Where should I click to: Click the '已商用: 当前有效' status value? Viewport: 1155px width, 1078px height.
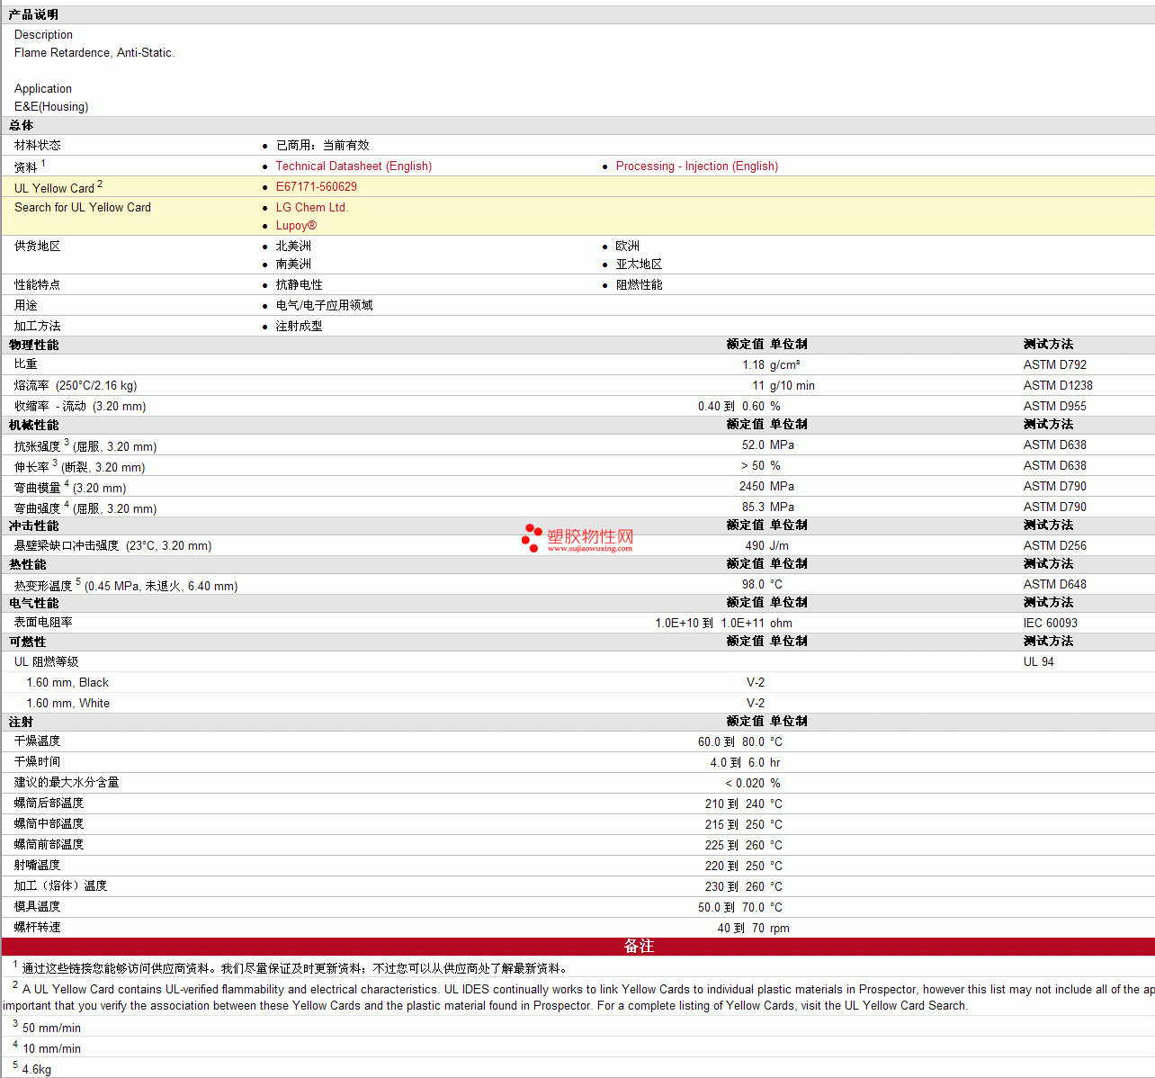tap(322, 146)
